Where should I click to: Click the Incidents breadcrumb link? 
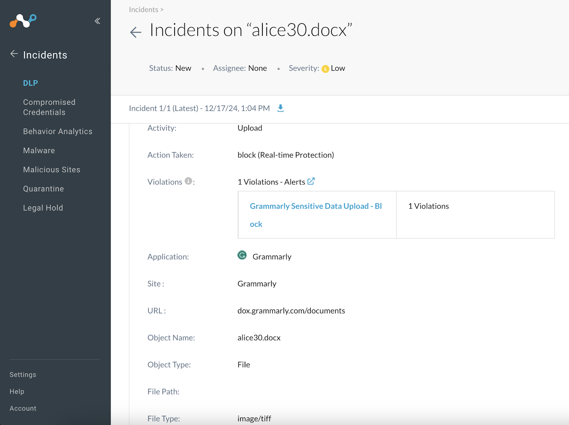click(x=144, y=10)
